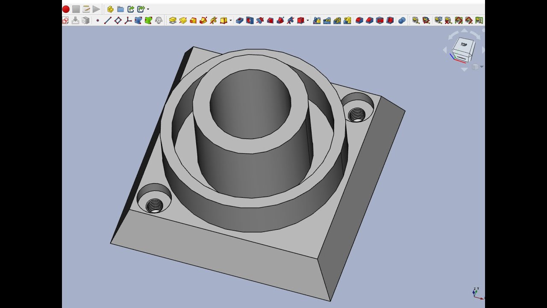The image size is (547, 308).
Task: Click the first Make link icon
Action: click(x=131, y=9)
